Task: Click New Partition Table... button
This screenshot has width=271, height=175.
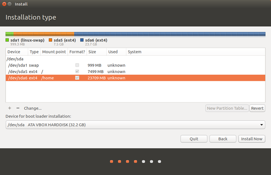Action: coord(227,108)
